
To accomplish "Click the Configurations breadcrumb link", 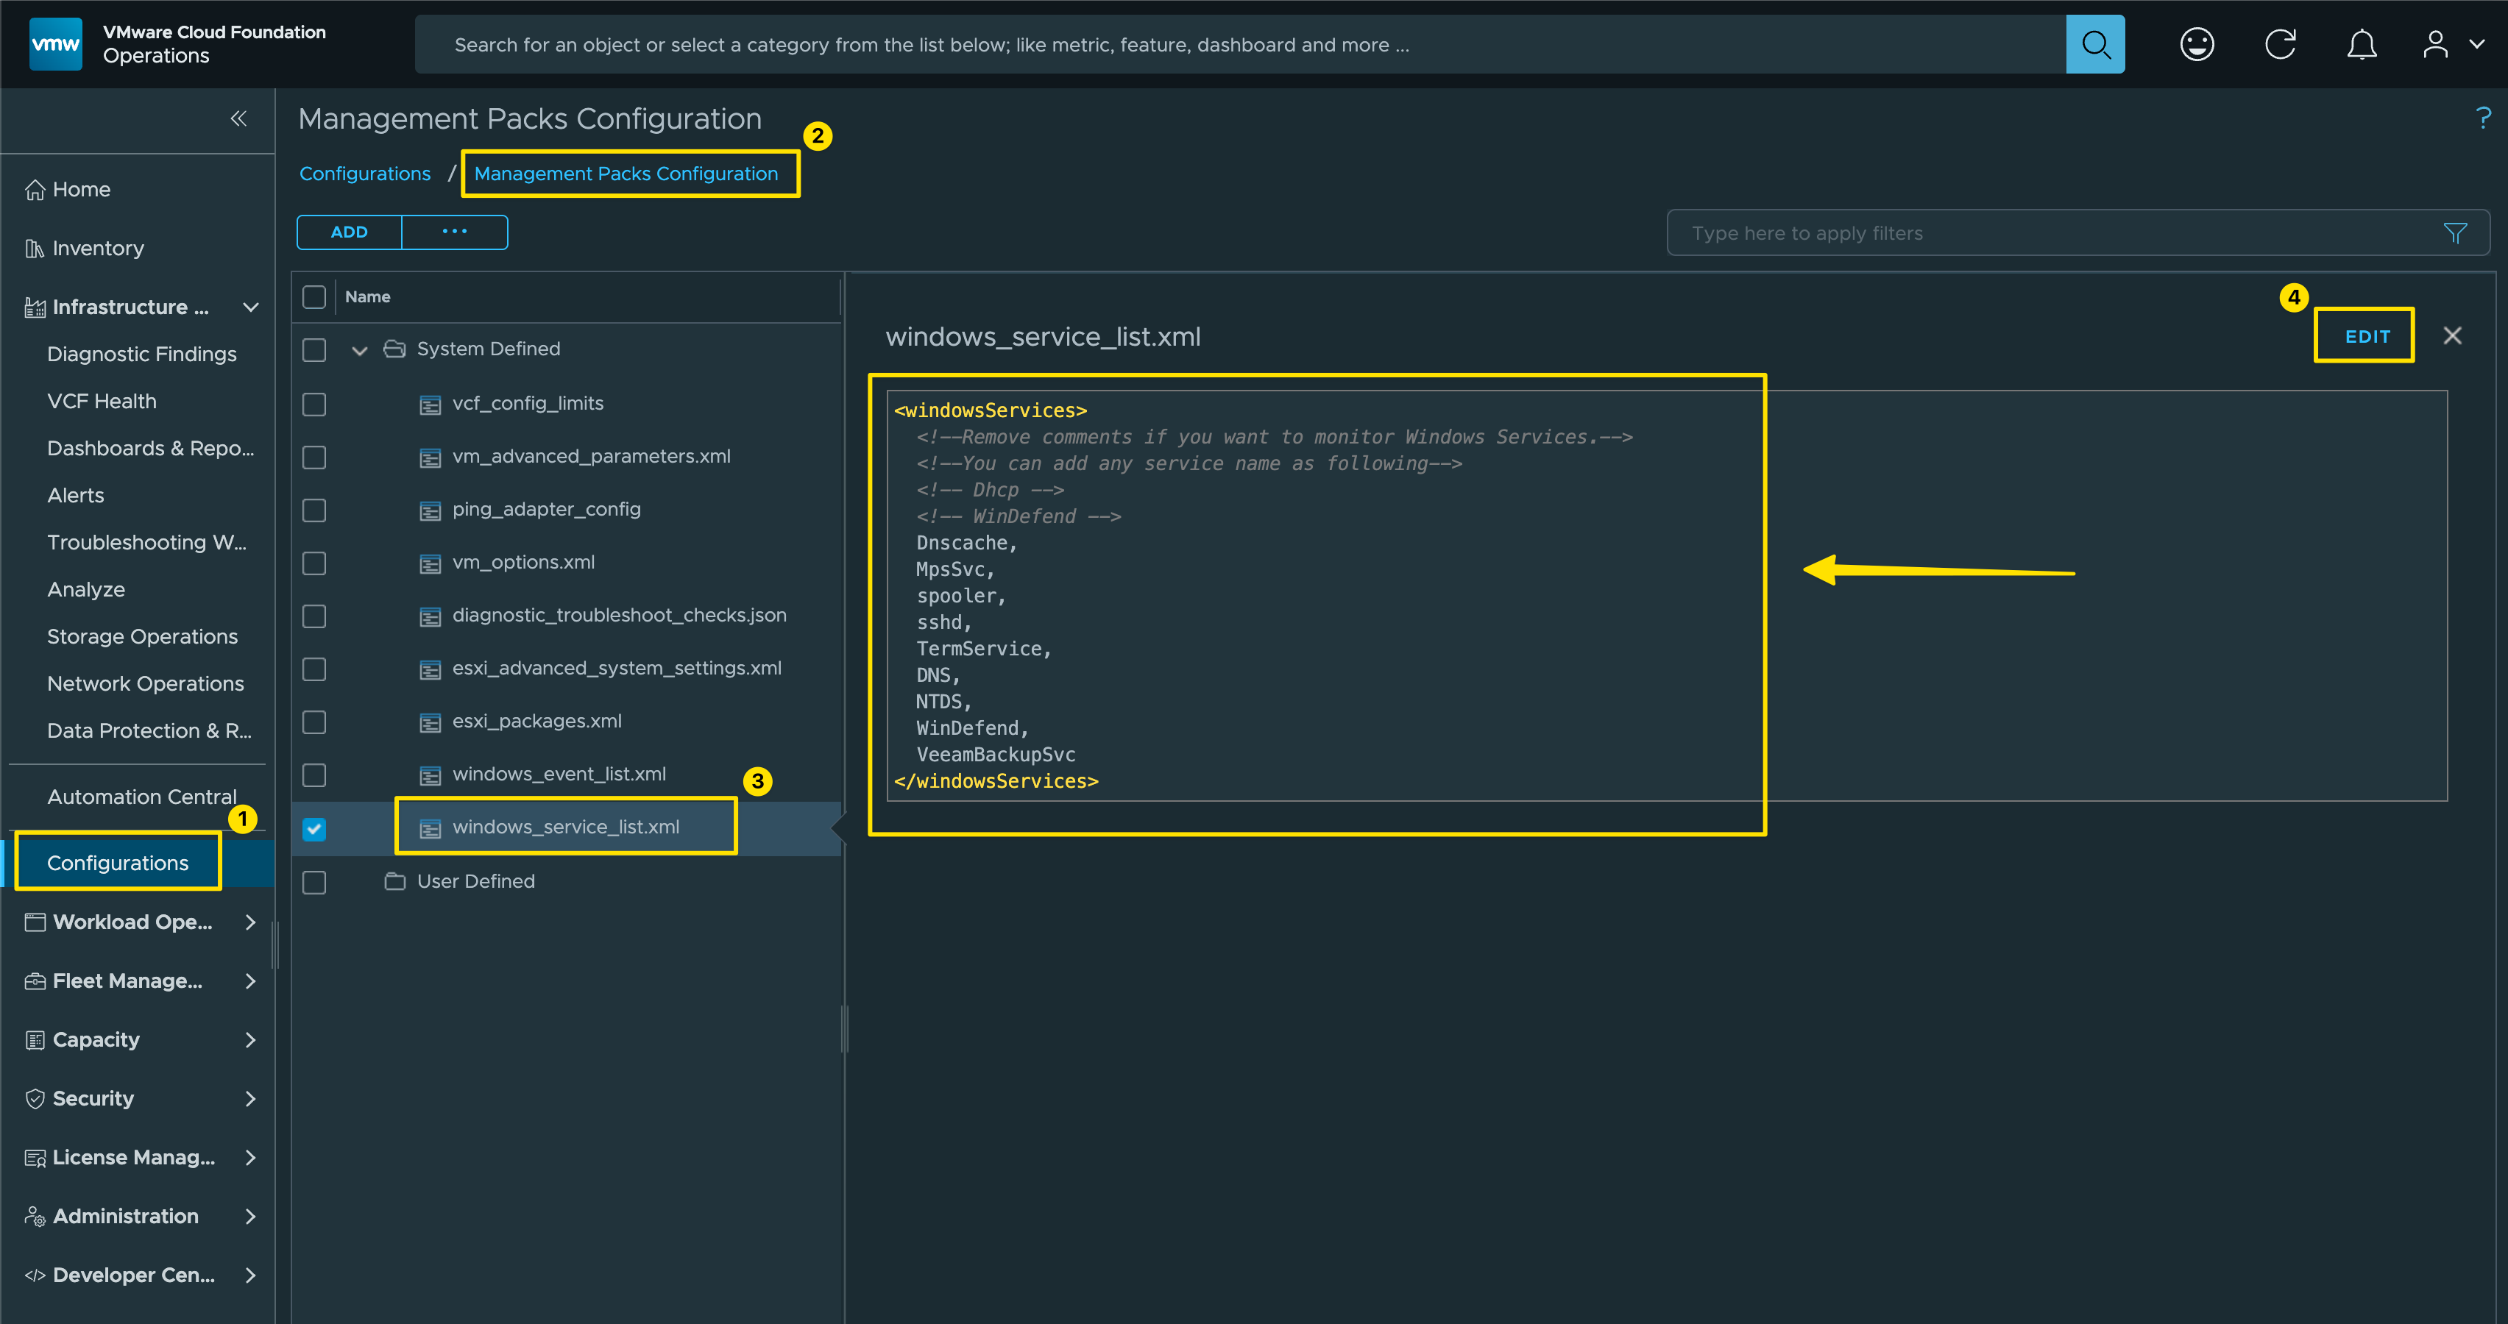I will coord(365,174).
